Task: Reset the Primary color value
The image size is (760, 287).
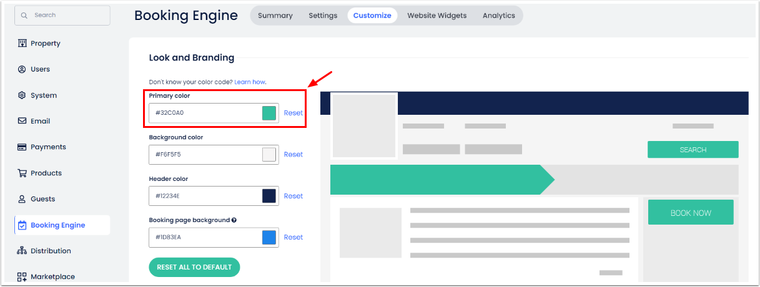Action: (293, 113)
